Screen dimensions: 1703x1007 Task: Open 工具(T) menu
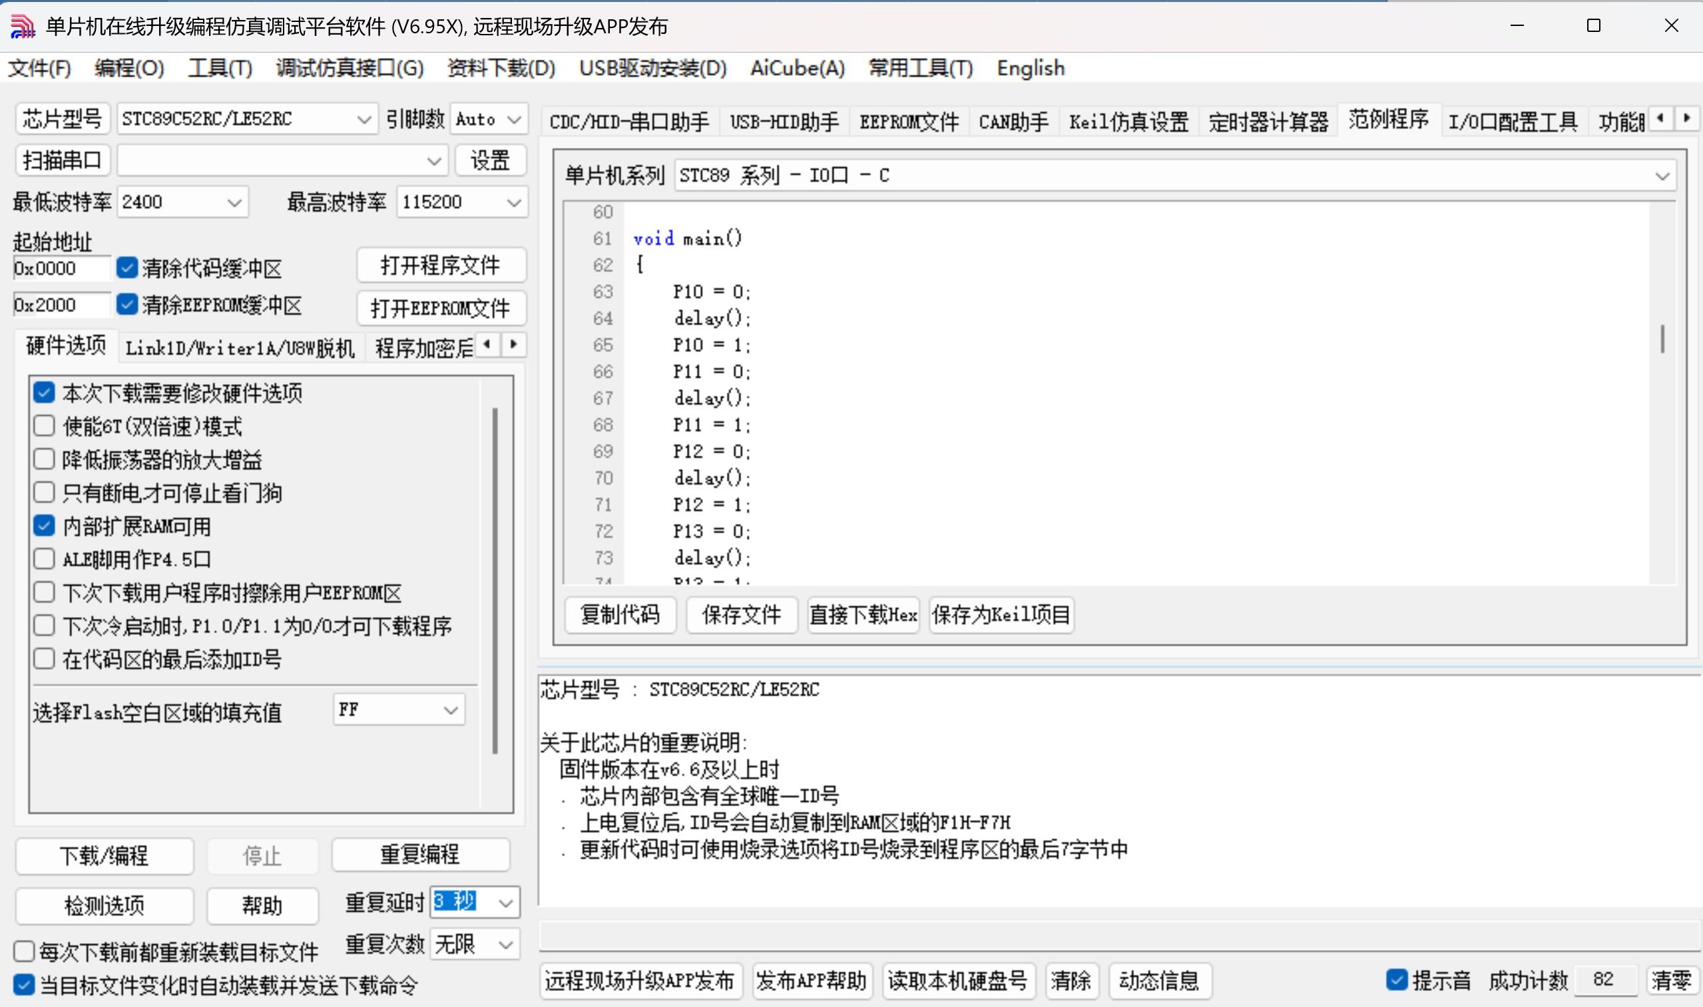pyautogui.click(x=220, y=68)
